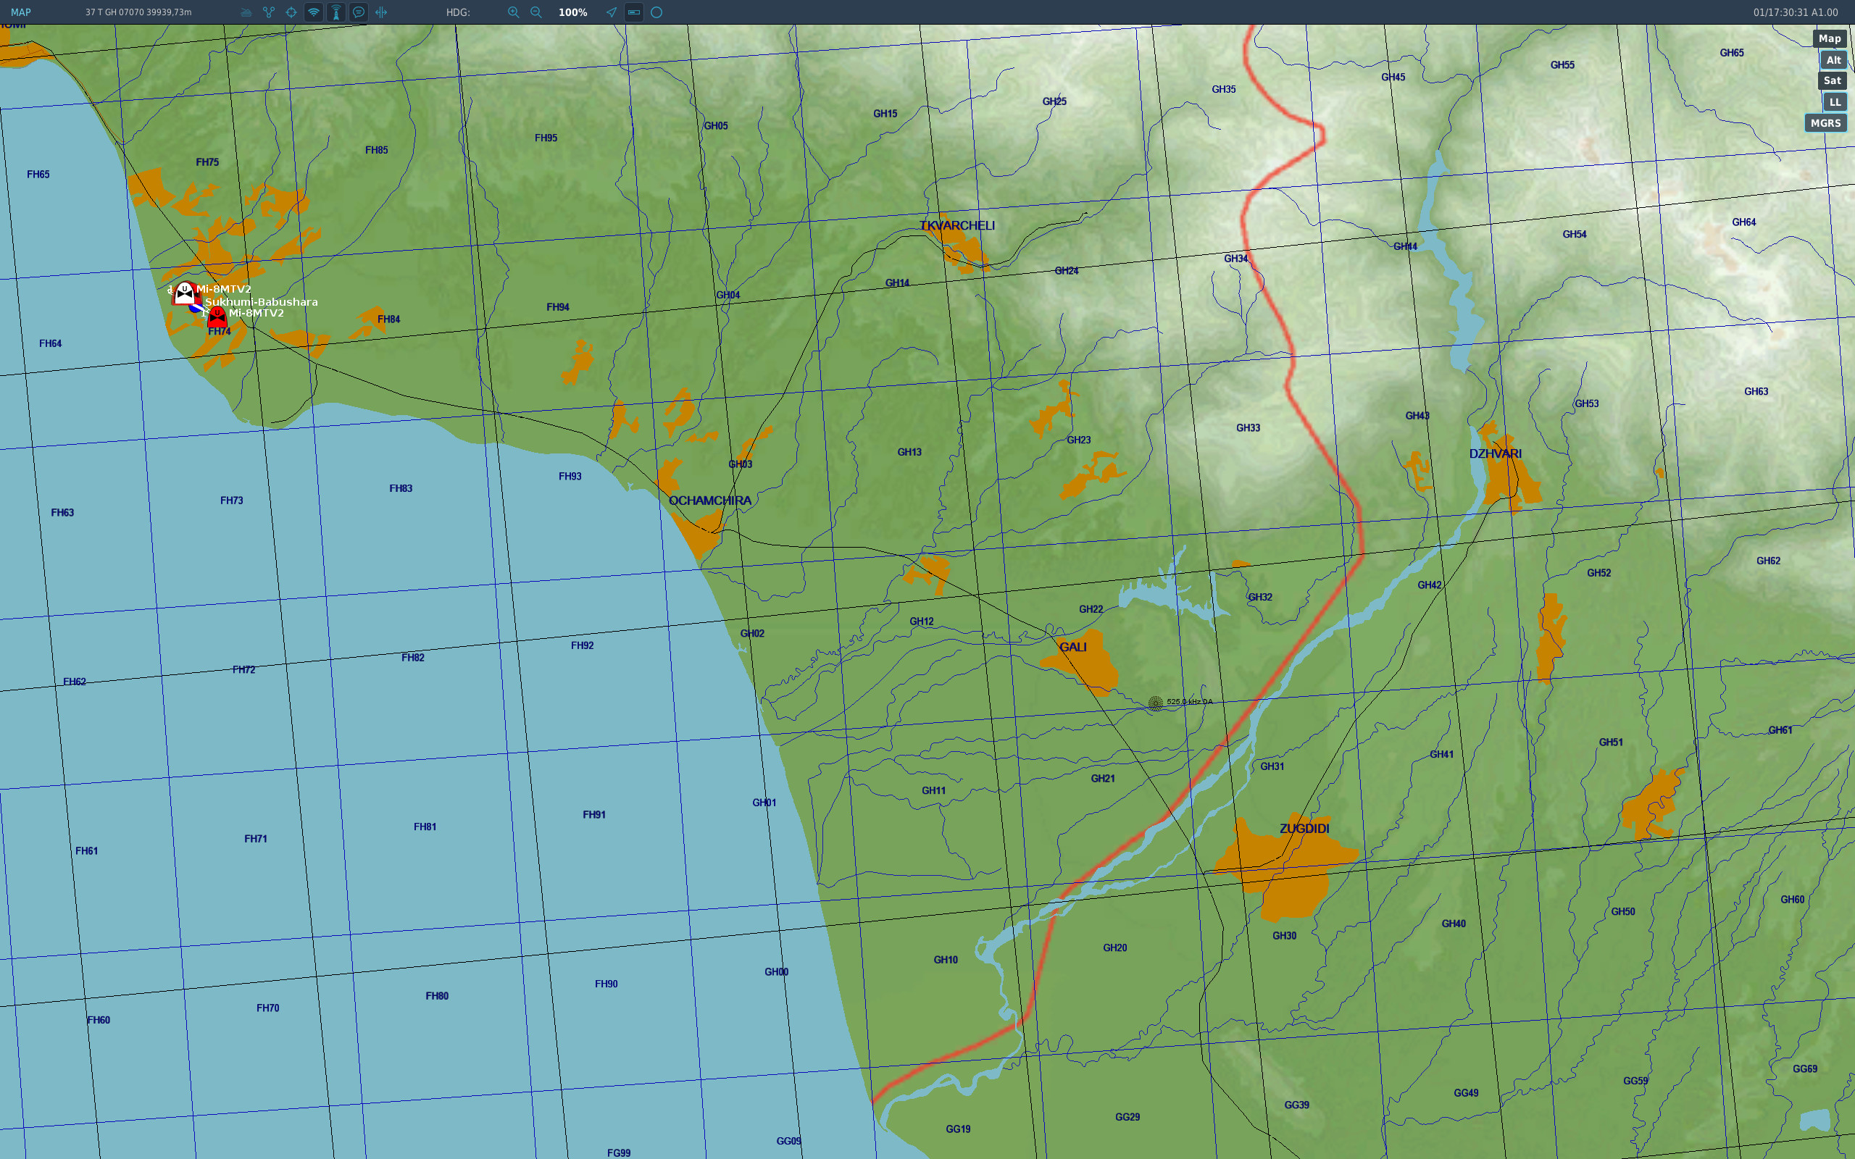Click grid label GH15

(x=885, y=114)
